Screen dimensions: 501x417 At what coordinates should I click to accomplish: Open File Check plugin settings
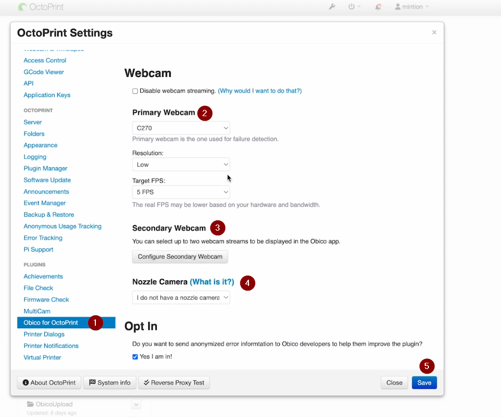tap(38, 288)
